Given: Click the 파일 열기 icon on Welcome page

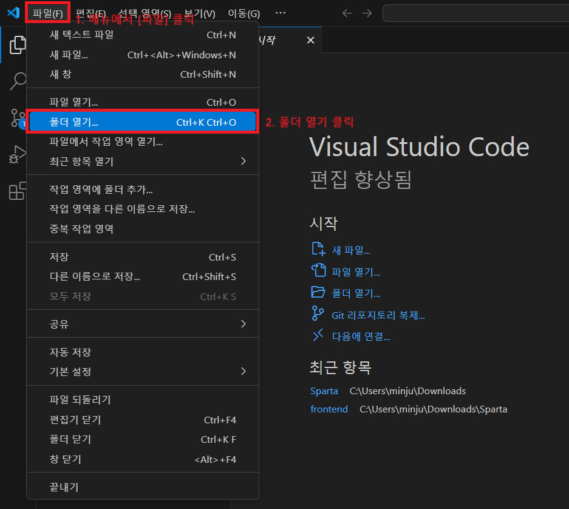Looking at the screenshot, I should [318, 270].
